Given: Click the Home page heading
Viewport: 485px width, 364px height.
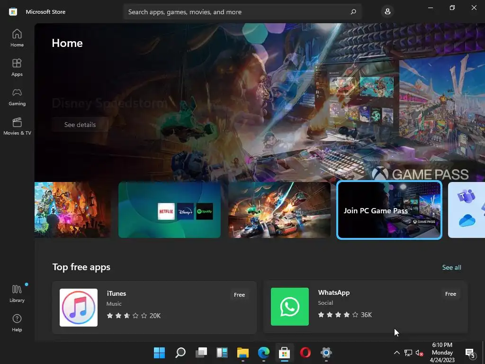Looking at the screenshot, I should click(67, 43).
